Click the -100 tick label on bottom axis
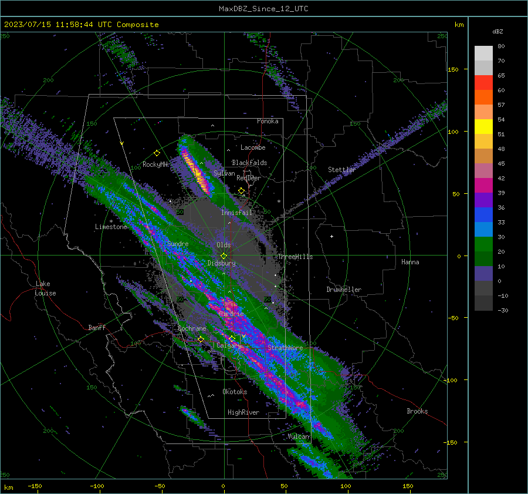Viewport: 528px width, 494px height. click(97, 486)
